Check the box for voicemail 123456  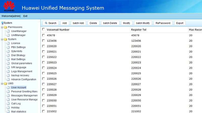(x=43, y=41)
